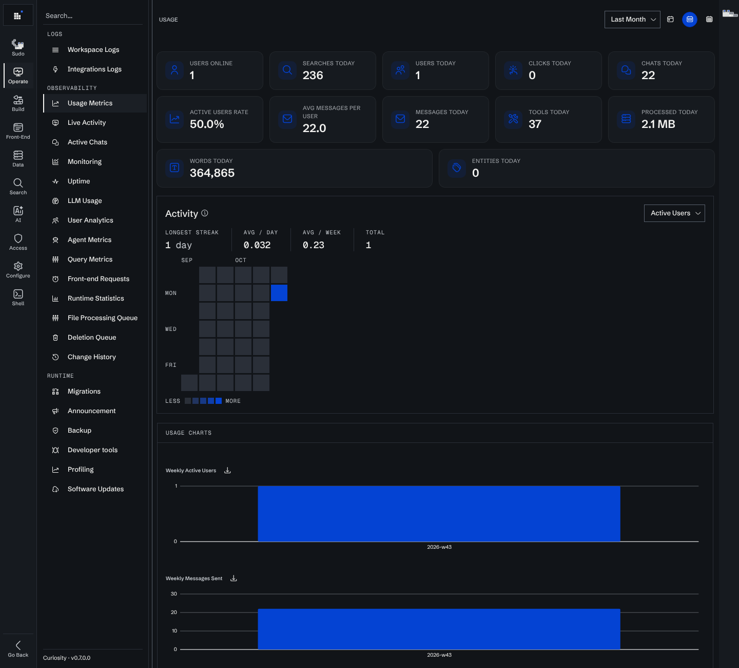Select the highlighted weekly calendar granularity
Image resolution: width=739 pixels, height=668 pixels.
point(690,19)
